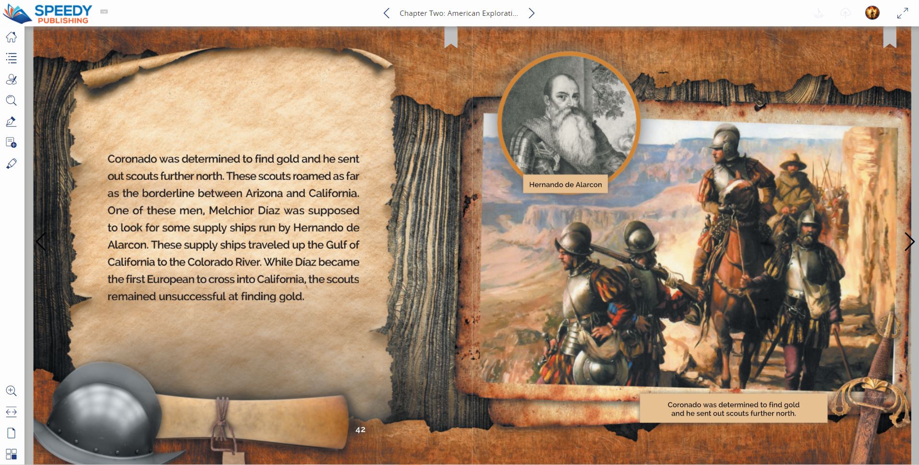Click the Hernando de Alarcon caption

pos(565,185)
